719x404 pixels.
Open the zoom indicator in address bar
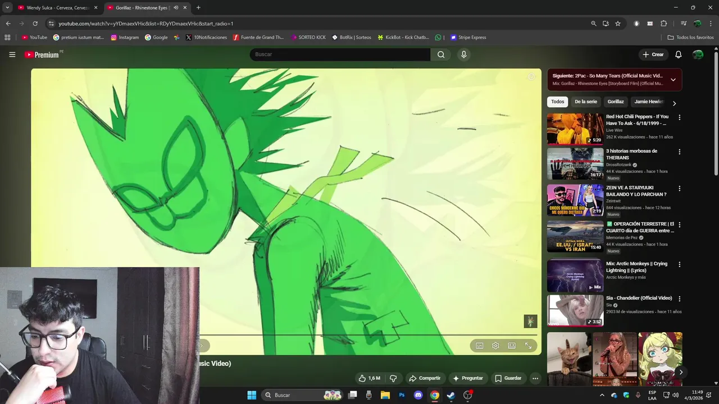tap(594, 24)
